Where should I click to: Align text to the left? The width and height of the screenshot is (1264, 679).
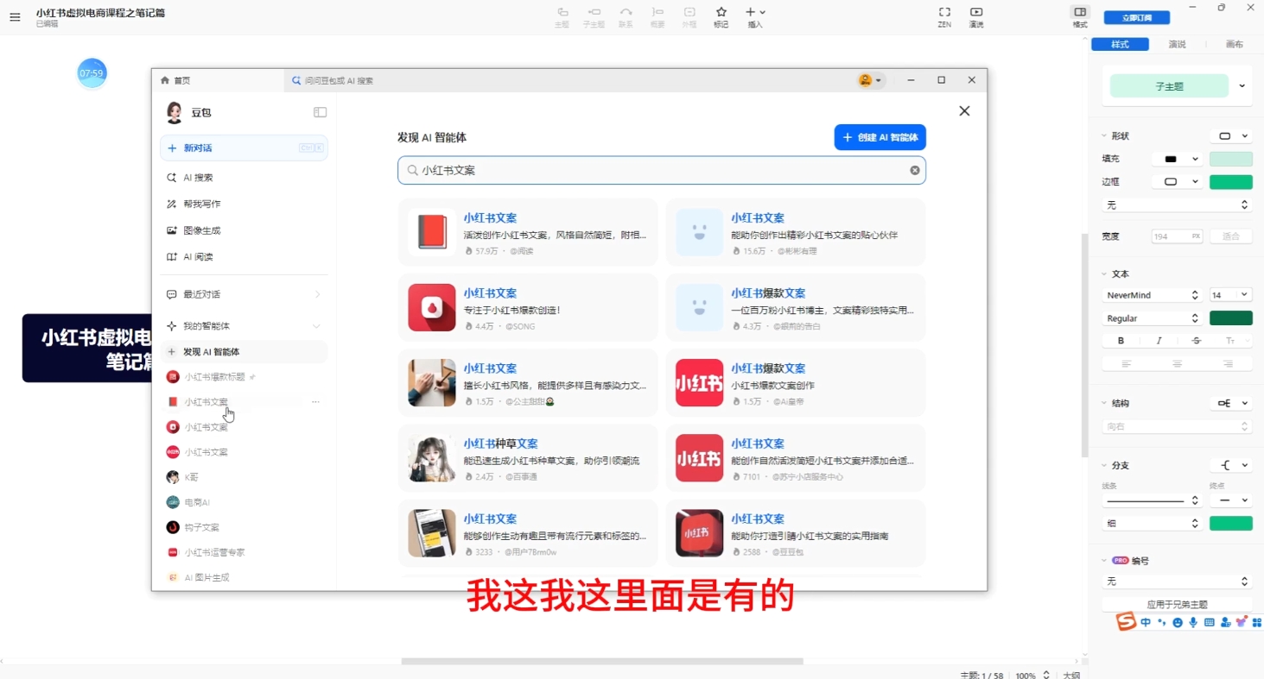(1127, 364)
